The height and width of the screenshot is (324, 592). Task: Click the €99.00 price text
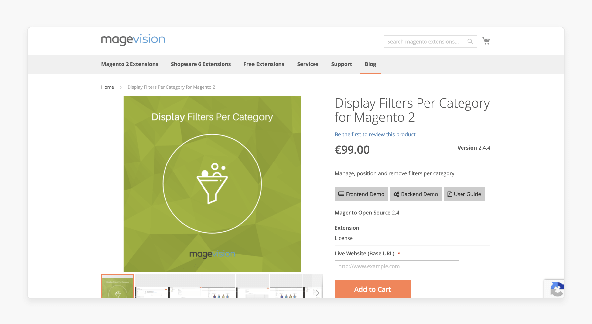pyautogui.click(x=352, y=150)
